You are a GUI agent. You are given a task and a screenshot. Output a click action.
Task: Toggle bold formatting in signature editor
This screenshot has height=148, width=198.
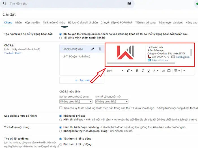coord(137,71)
